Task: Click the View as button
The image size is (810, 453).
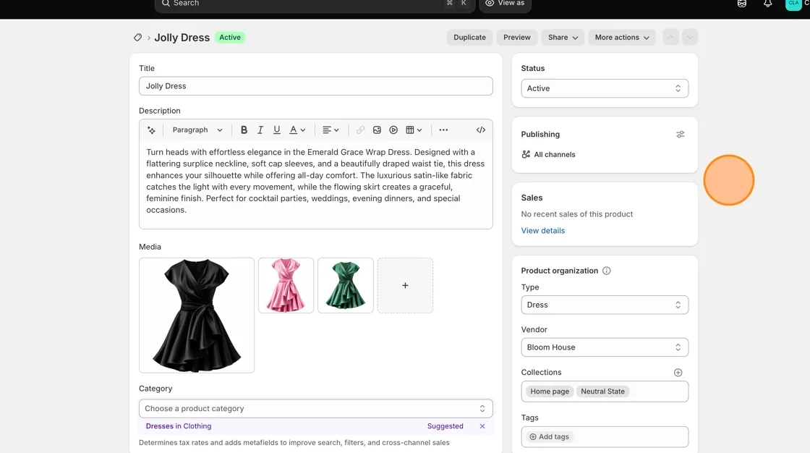Action: 505,4
